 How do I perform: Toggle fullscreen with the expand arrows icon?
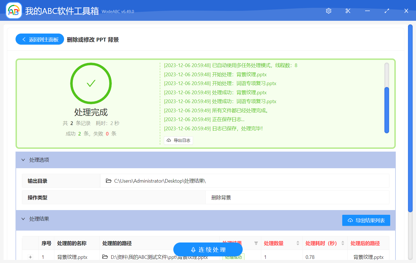(387, 11)
